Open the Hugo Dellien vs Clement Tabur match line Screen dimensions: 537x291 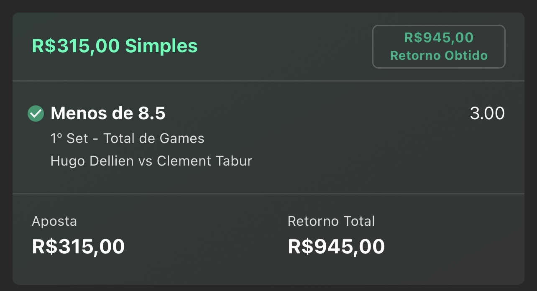coord(151,161)
